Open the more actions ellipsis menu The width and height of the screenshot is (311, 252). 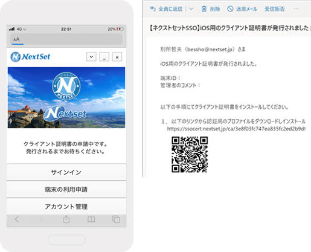pyautogui.click(x=296, y=8)
